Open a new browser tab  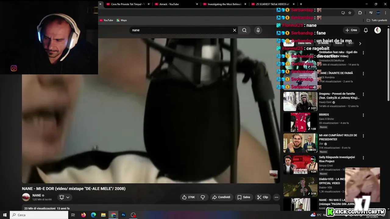[301, 4]
